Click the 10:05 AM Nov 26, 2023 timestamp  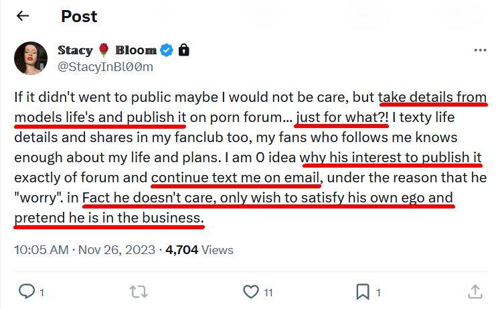click(84, 250)
